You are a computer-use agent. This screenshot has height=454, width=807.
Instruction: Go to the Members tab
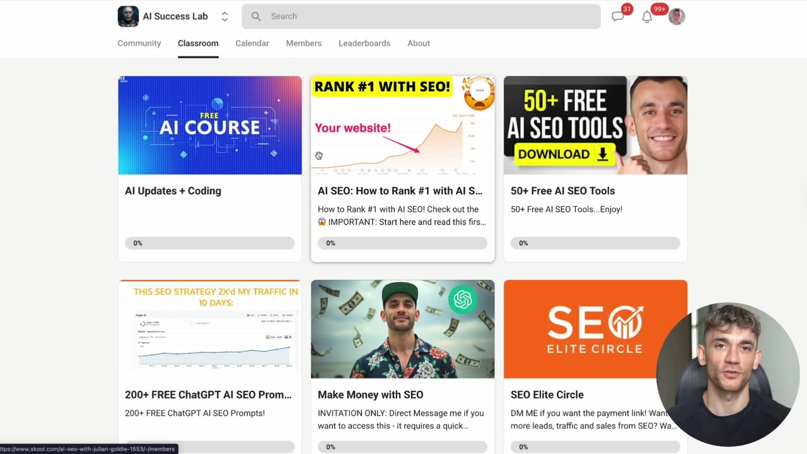(304, 44)
